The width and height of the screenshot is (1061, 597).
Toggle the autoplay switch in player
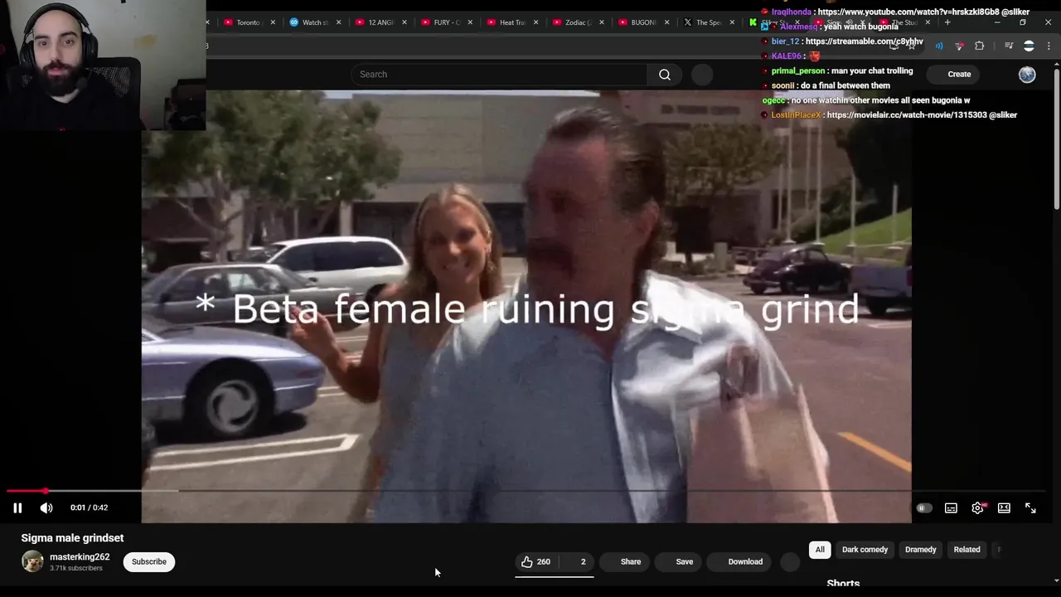coord(923,508)
